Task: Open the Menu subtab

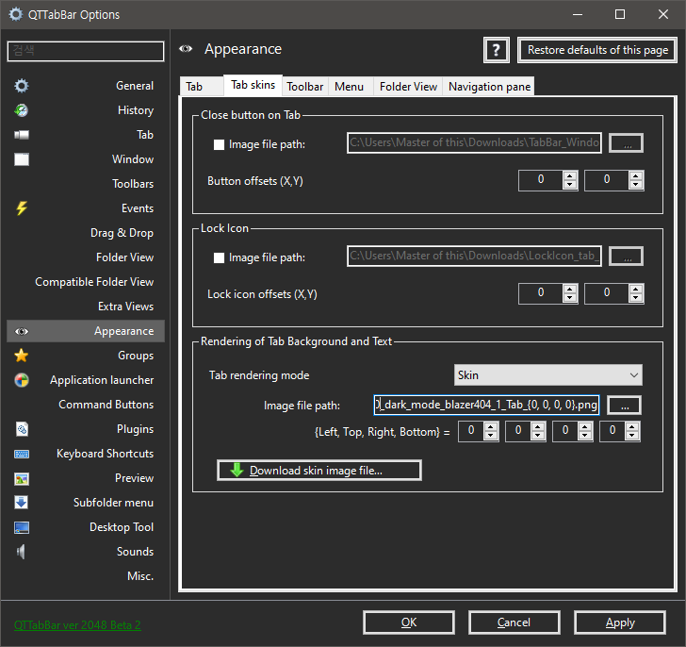Action: click(x=349, y=87)
